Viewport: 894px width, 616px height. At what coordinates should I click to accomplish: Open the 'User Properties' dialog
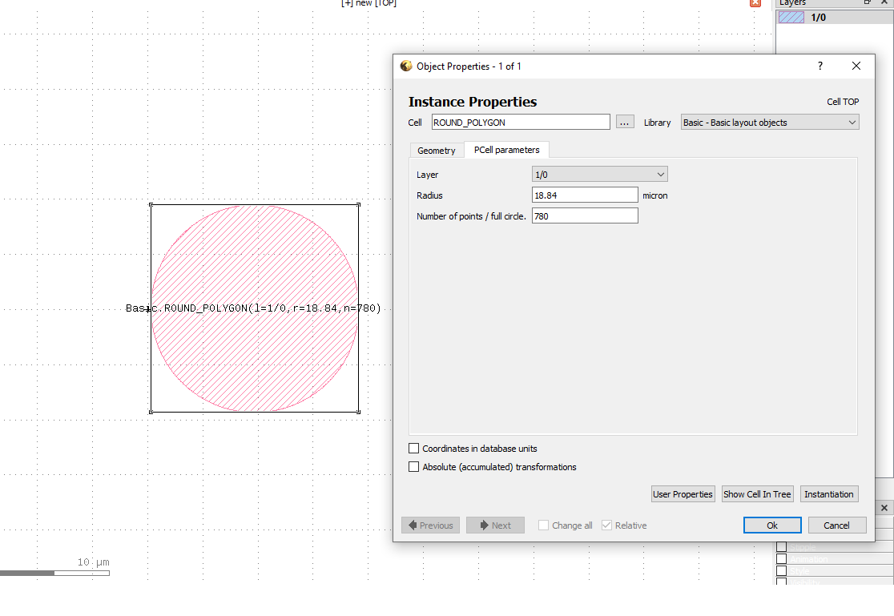coord(683,493)
